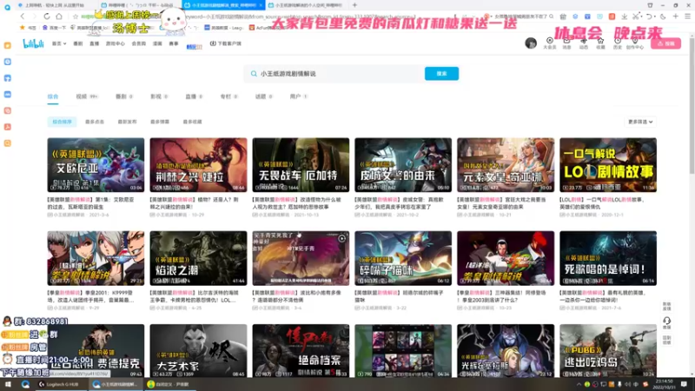Open the Windows Start menu
695x391 pixels.
8,384
